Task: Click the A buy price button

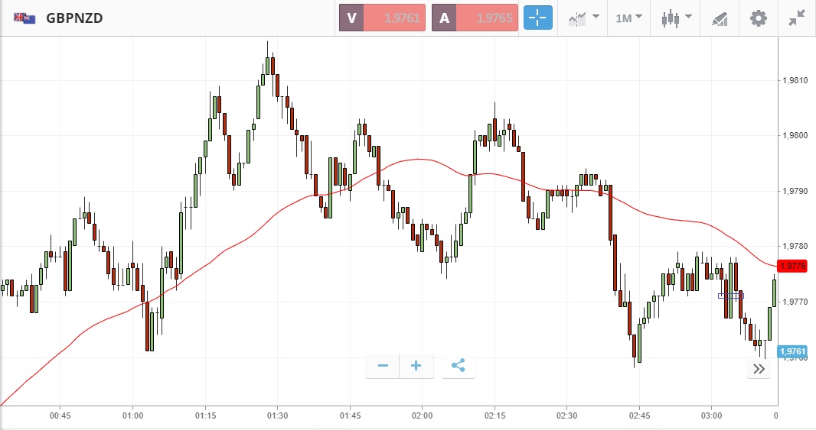Action: point(475,18)
